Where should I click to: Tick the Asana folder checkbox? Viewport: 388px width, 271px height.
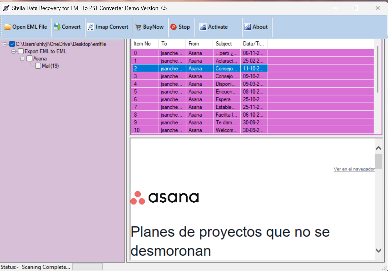[29, 59]
